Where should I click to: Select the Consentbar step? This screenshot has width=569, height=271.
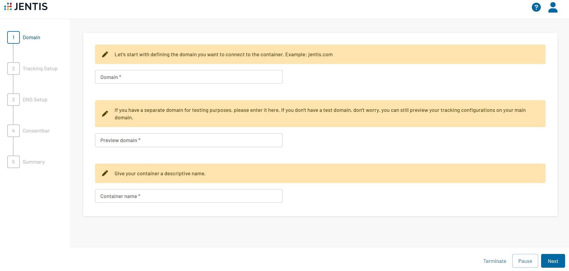coord(36,131)
